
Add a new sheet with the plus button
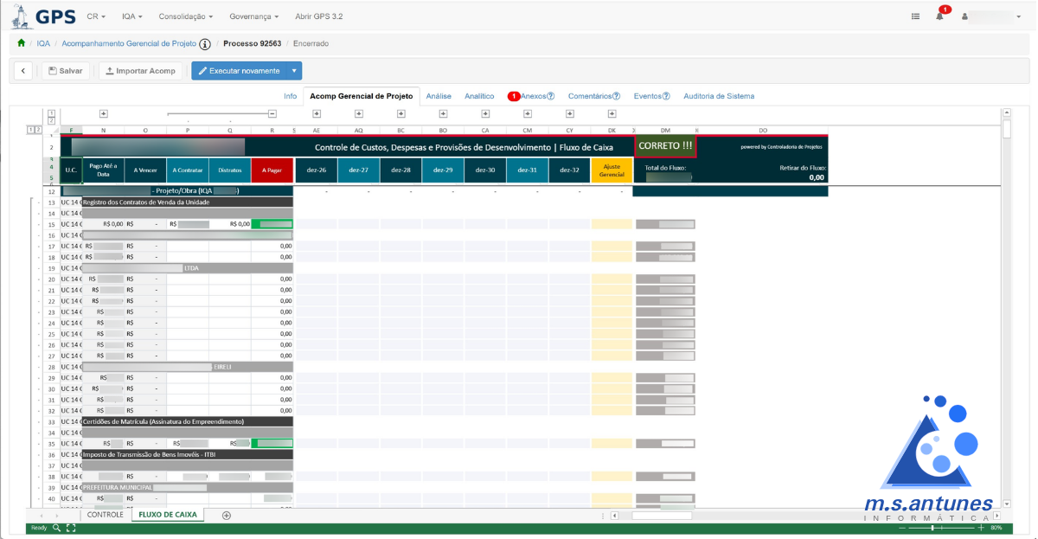tap(225, 515)
